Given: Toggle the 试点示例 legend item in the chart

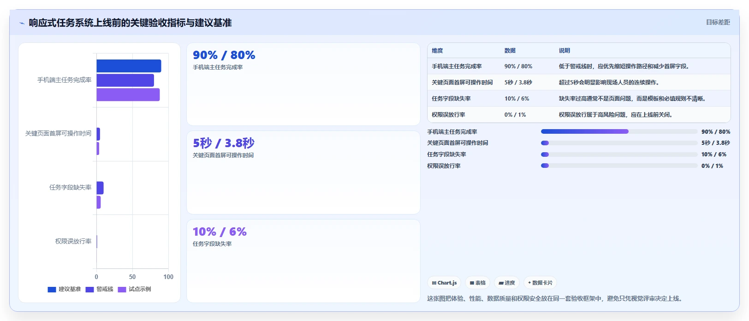Looking at the screenshot, I should [x=134, y=289].
